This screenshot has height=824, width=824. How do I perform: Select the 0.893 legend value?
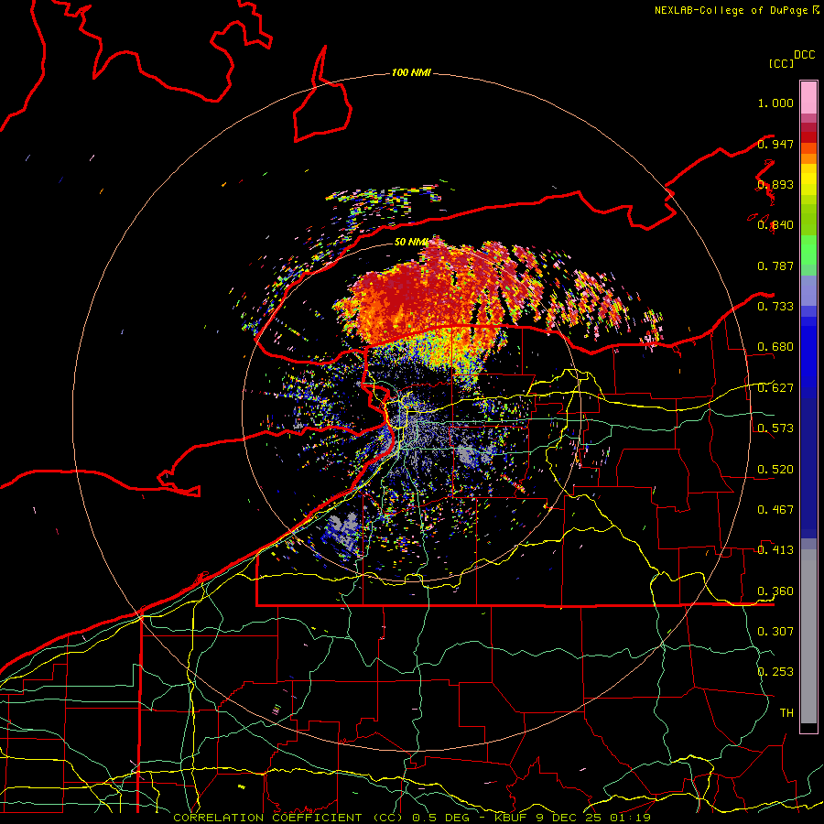coord(775,184)
